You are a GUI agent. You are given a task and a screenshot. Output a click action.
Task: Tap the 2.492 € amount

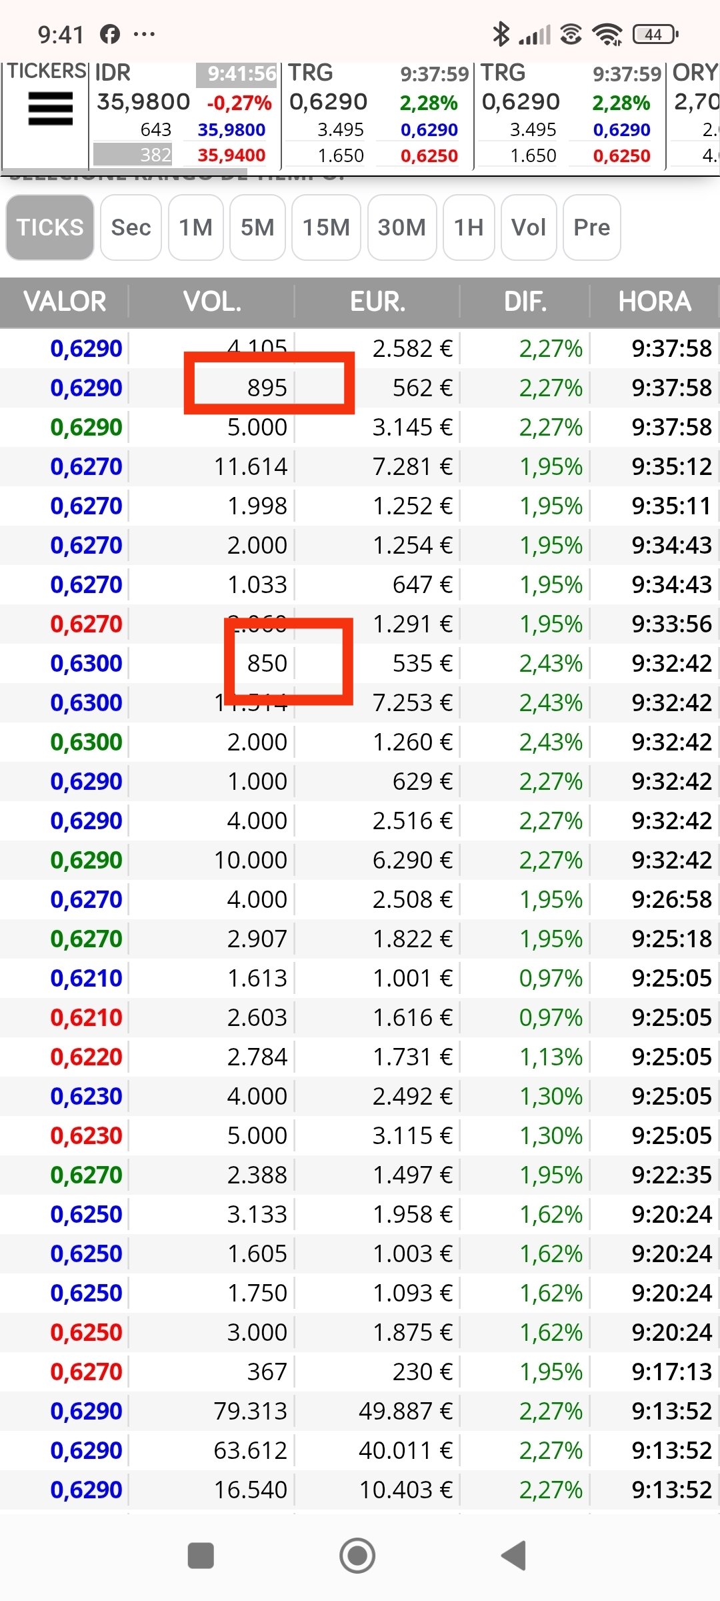(413, 1096)
